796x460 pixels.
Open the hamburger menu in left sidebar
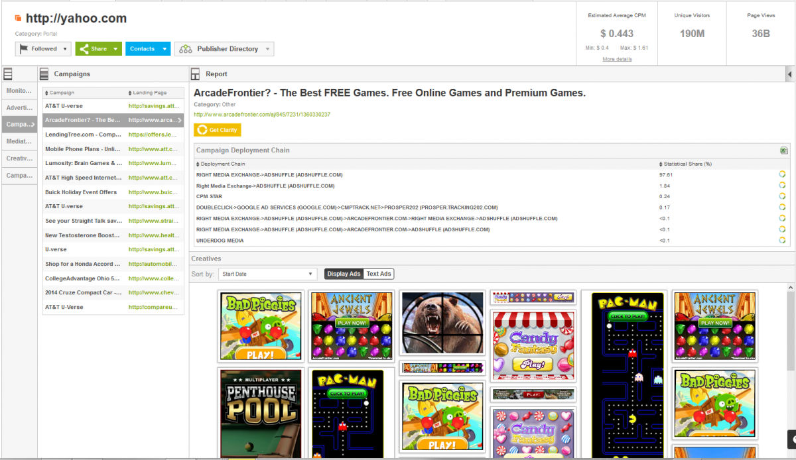[x=8, y=74]
